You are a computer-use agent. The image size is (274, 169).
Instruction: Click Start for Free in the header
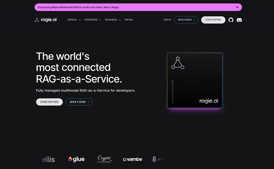tap(213, 20)
